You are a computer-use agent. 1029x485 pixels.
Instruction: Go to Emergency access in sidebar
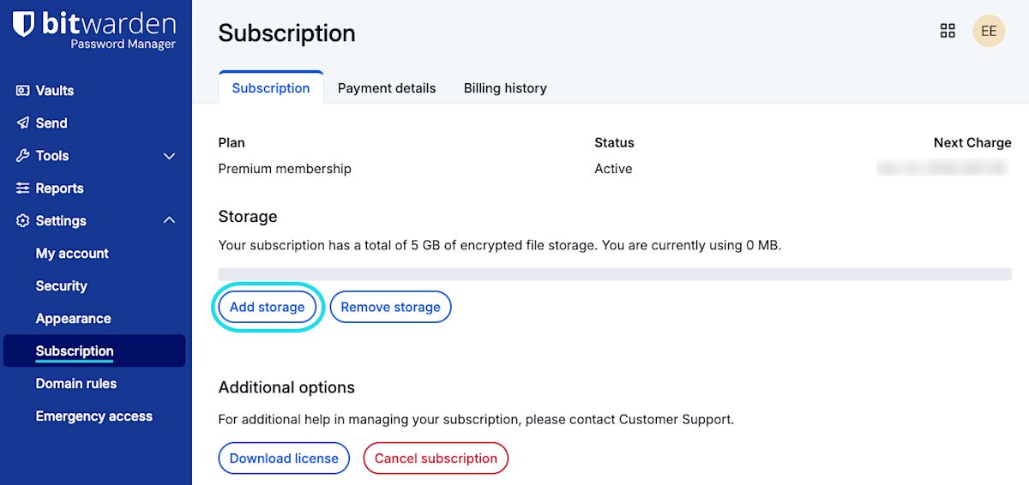(x=93, y=416)
